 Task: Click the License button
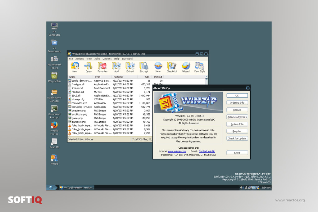[237, 110]
